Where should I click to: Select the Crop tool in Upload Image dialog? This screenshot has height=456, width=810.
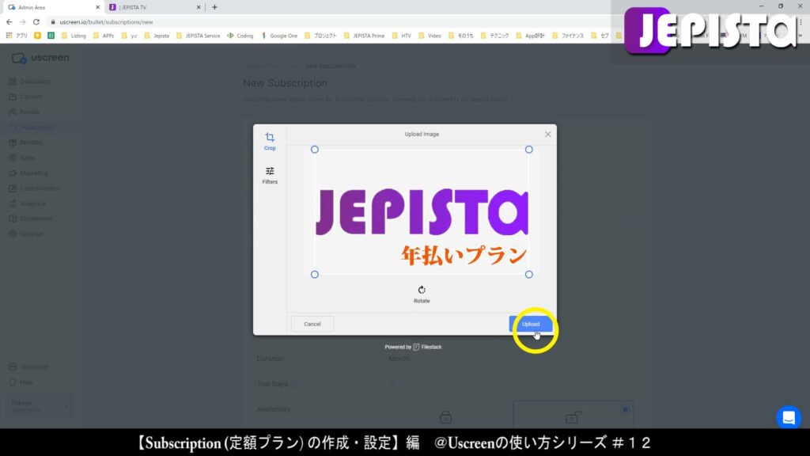point(270,141)
